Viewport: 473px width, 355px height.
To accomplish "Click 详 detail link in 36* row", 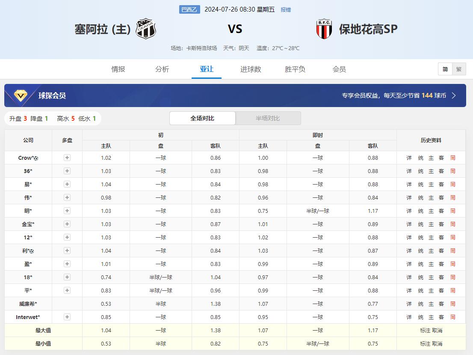I will tap(409, 171).
